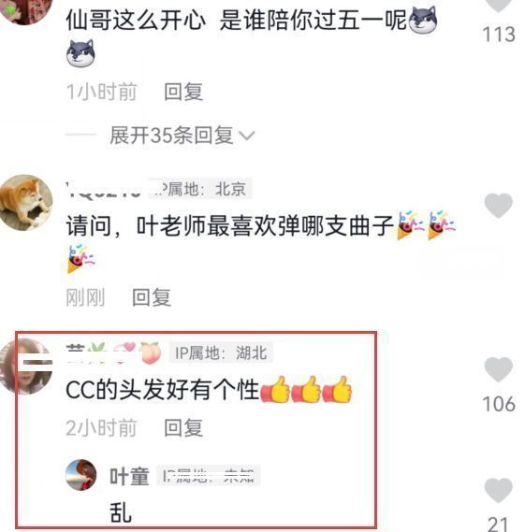Screen dimensions: 525x532
Task: Tap the first thumbs-up emoji after 个性
Action: [275, 390]
